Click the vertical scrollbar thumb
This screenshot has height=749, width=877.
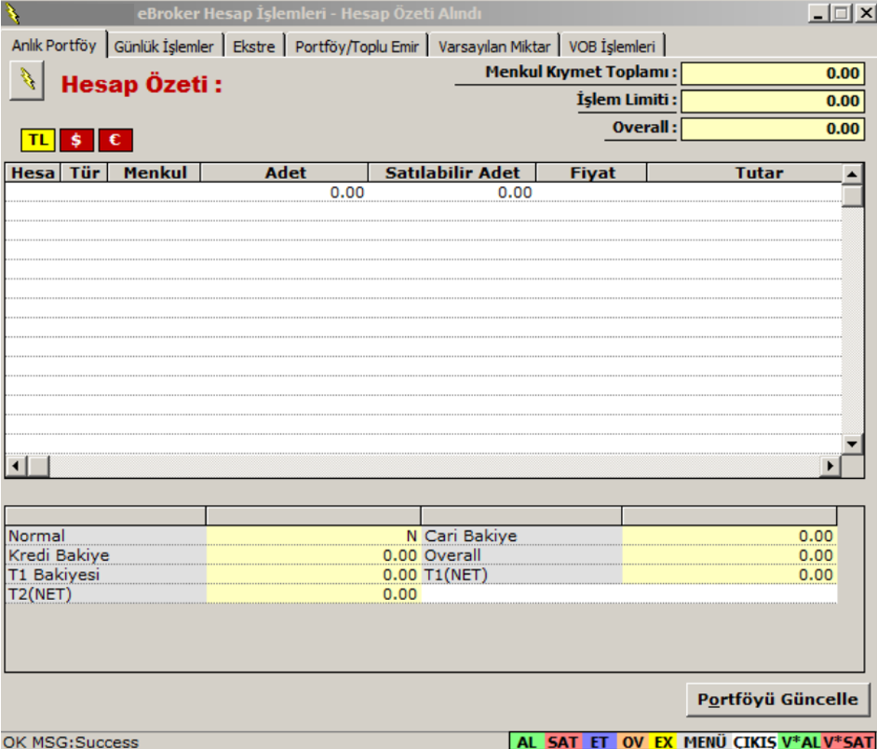(853, 196)
